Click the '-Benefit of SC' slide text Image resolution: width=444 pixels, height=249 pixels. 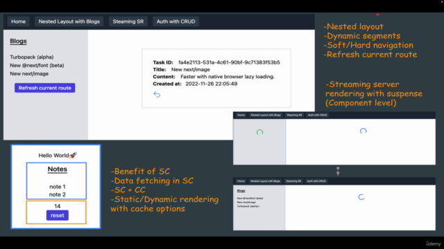pos(140,172)
